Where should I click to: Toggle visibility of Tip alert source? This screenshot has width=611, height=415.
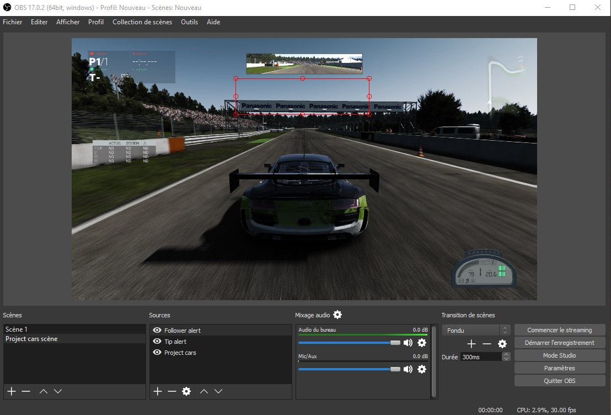coord(157,342)
